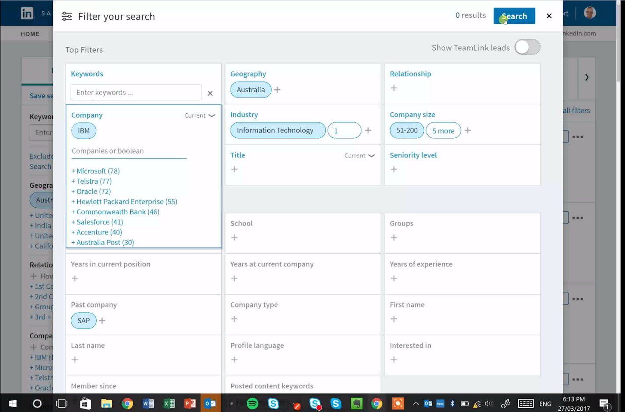Add a company size with plus icon
625x412 pixels.
pyautogui.click(x=468, y=130)
